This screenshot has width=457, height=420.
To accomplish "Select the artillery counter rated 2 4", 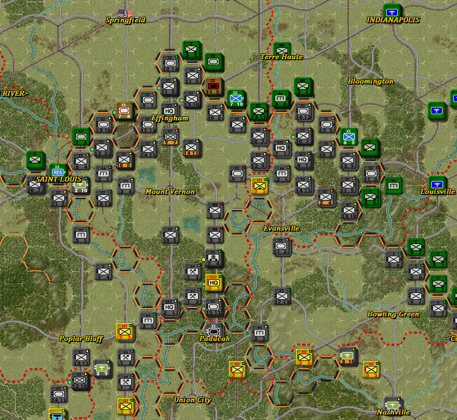I will coord(126,186).
